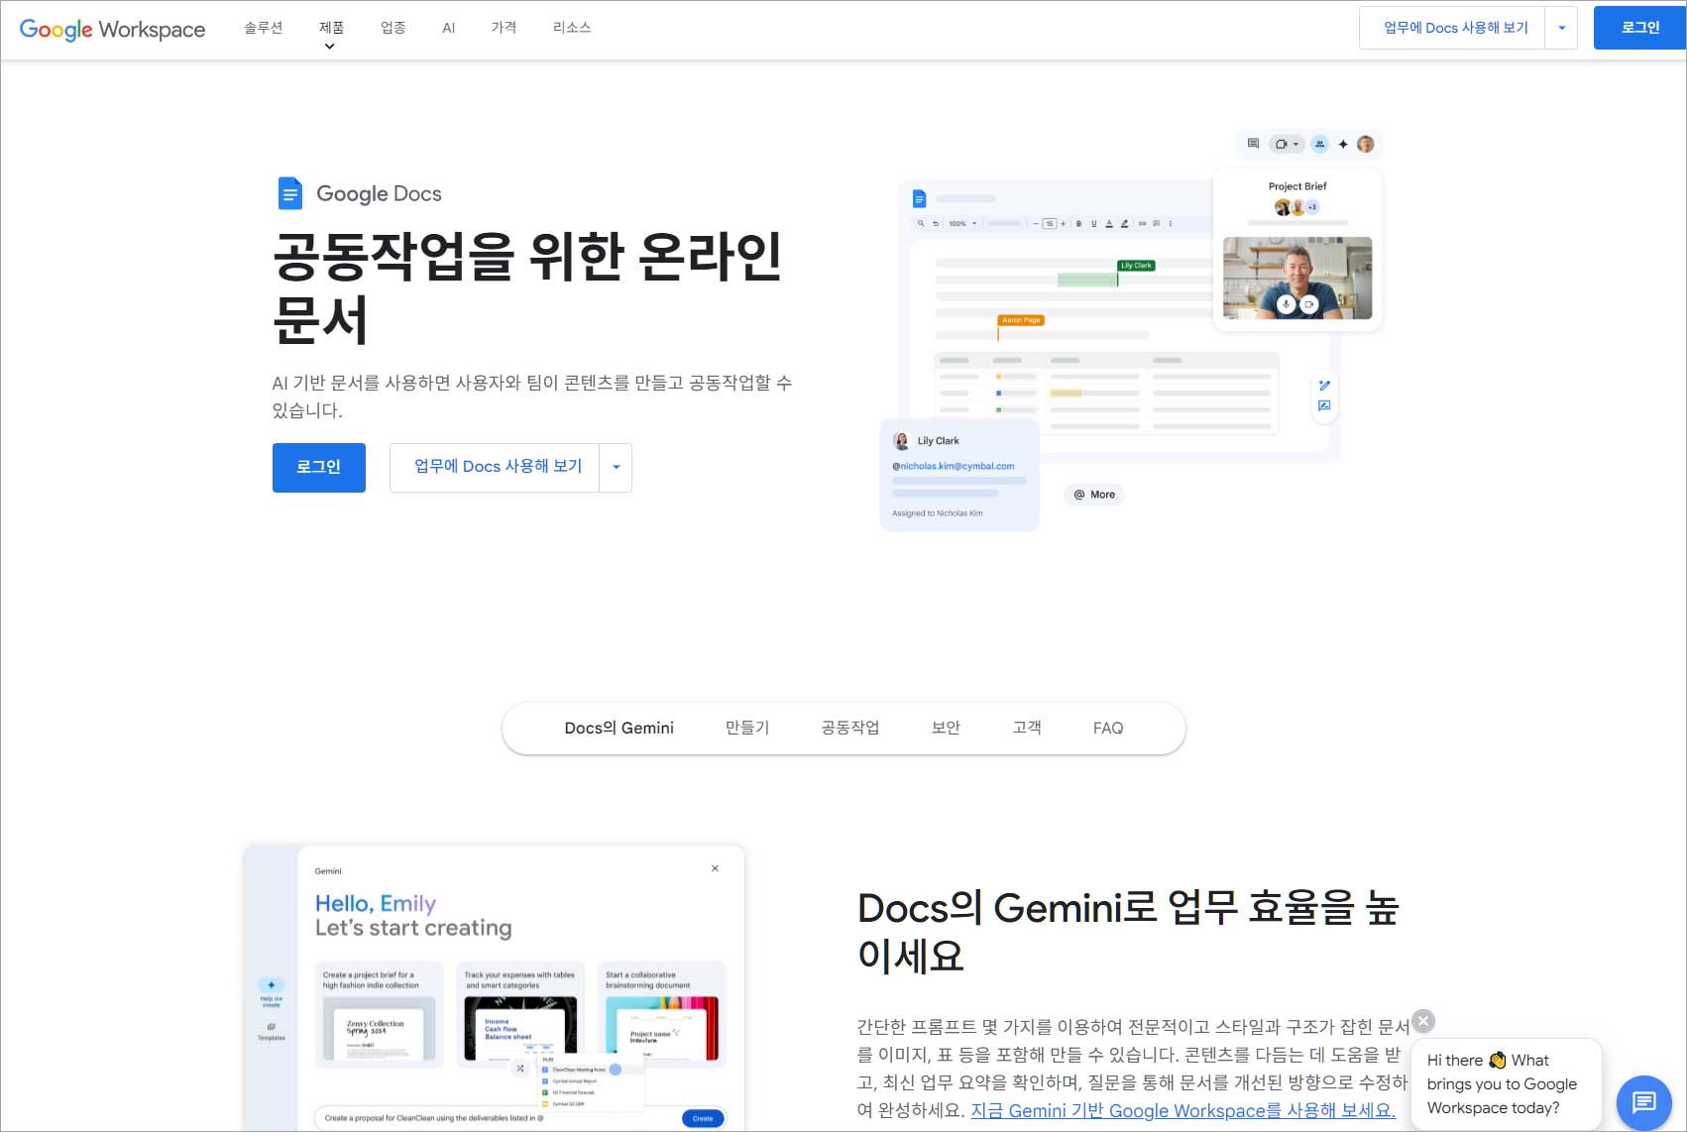
Task: Select the Help me create sparkle icon
Action: tap(270, 985)
